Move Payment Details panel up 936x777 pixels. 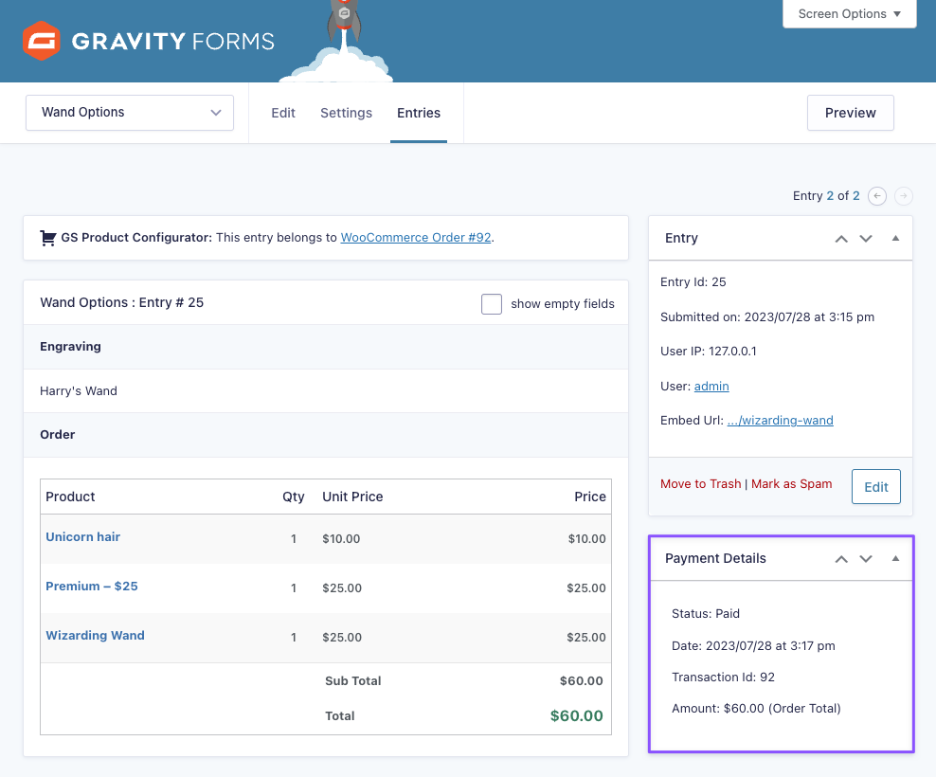(841, 559)
